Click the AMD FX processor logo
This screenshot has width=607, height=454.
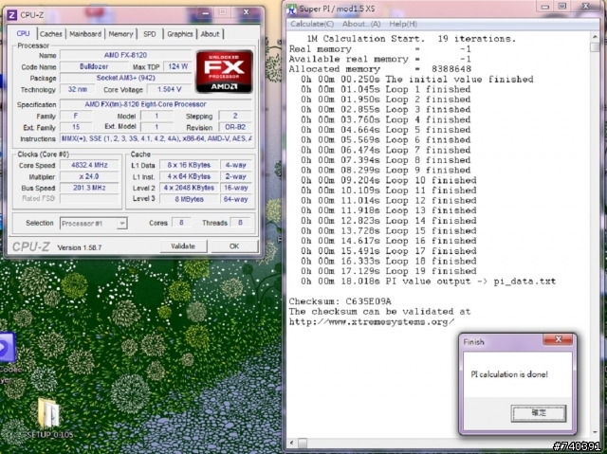225,71
